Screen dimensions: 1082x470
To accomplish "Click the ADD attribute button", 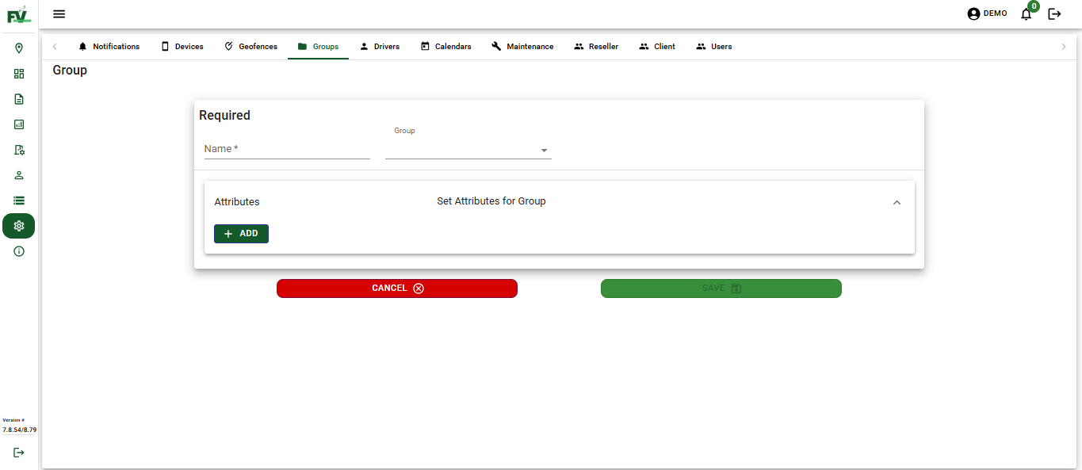I will [x=241, y=233].
